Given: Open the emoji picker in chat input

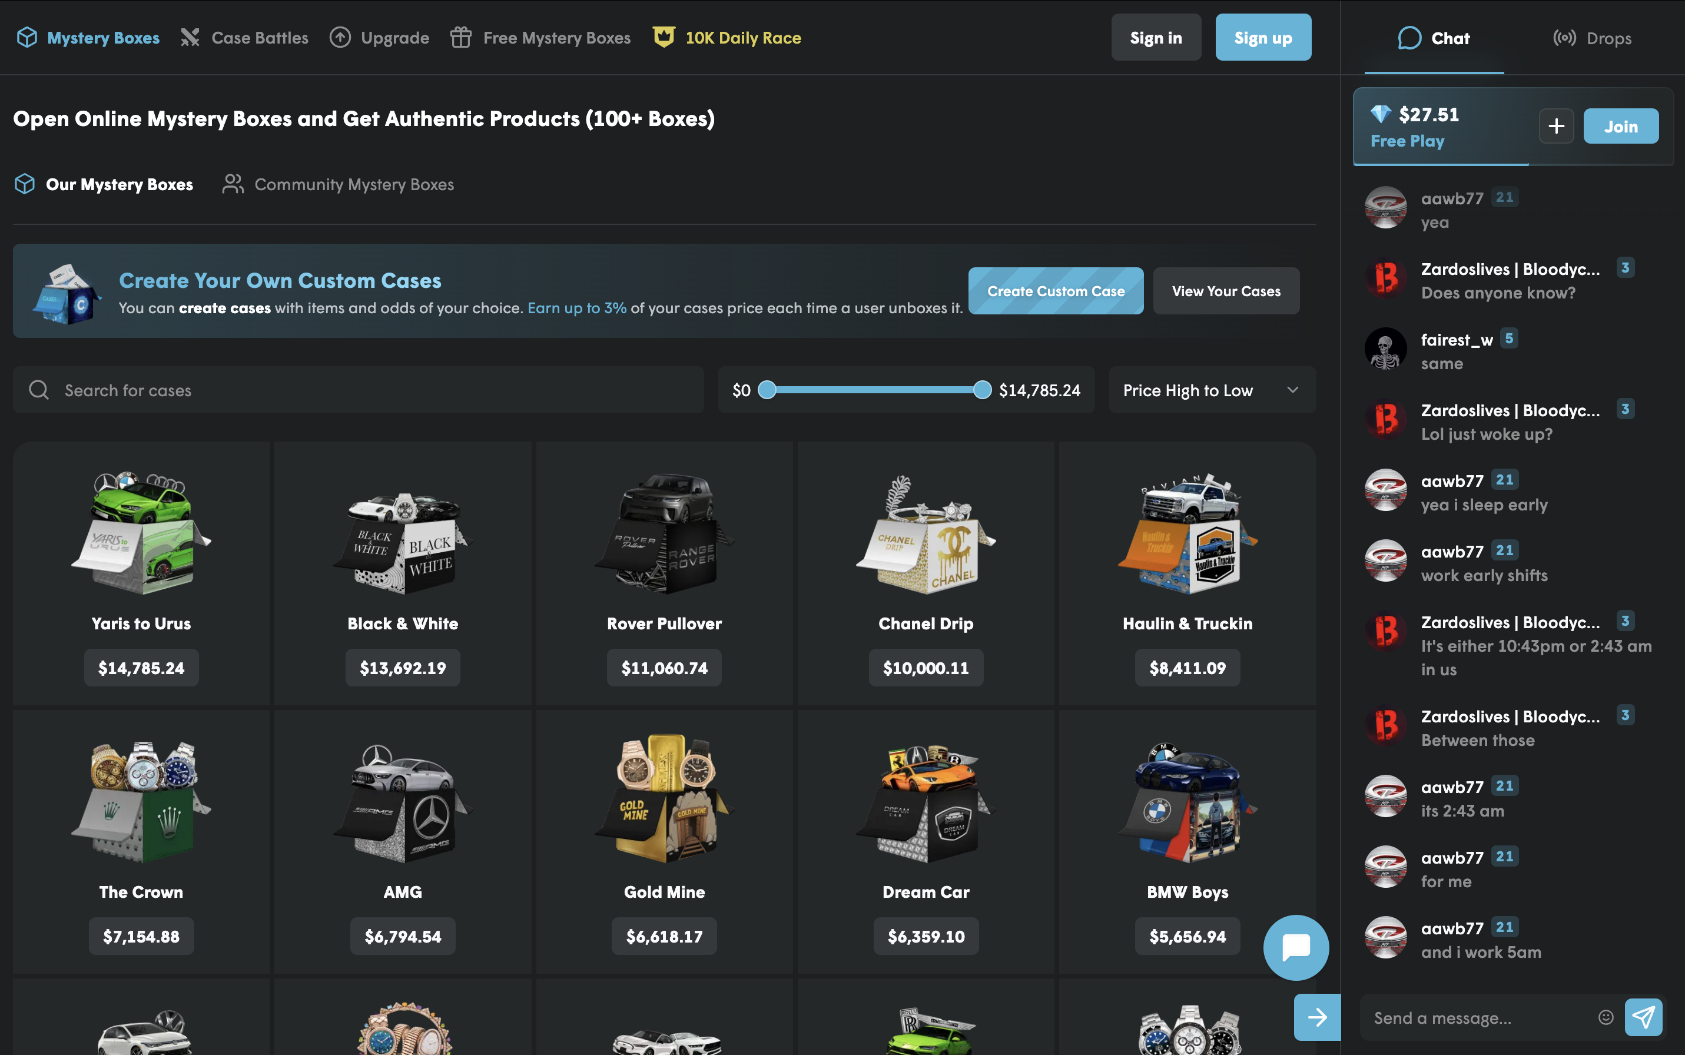Looking at the screenshot, I should [1606, 1017].
